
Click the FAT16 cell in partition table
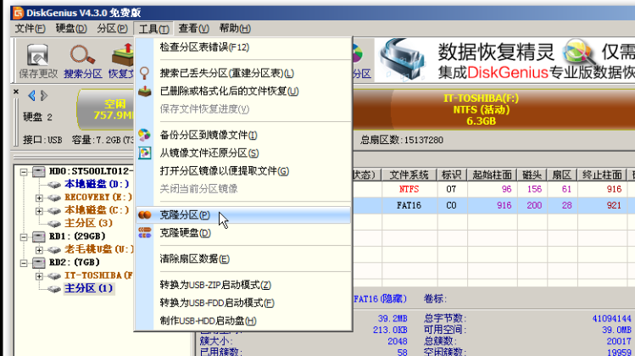(409, 205)
